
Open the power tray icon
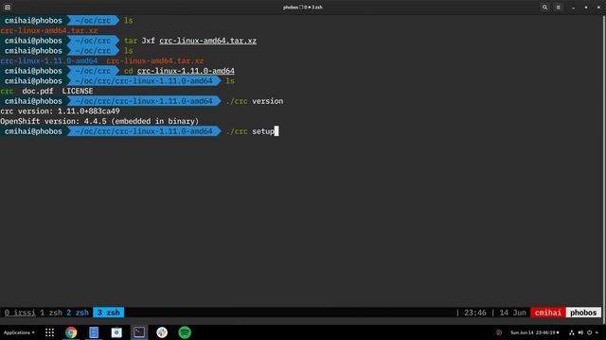[589, 332]
